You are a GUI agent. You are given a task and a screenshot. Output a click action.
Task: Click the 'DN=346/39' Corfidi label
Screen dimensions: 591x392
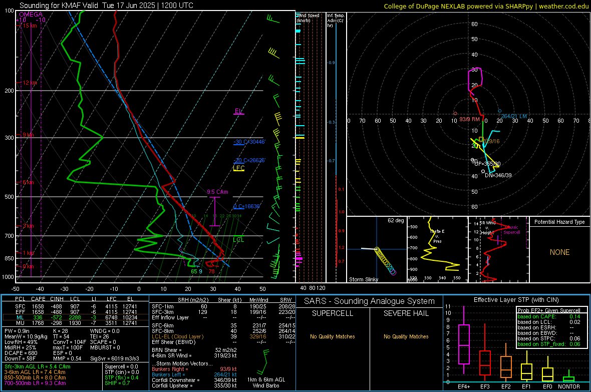click(498, 175)
